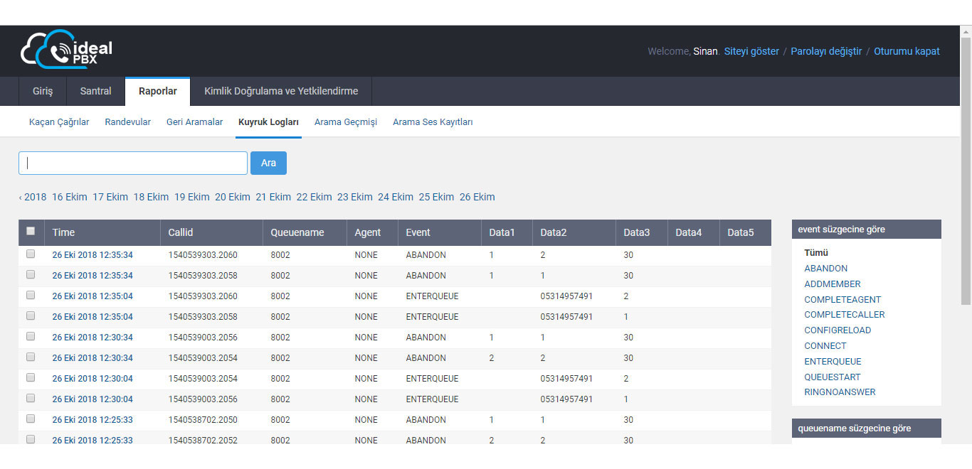This screenshot has height=469, width=972.
Task: Click the ideal PBX logo
Action: [x=66, y=50]
